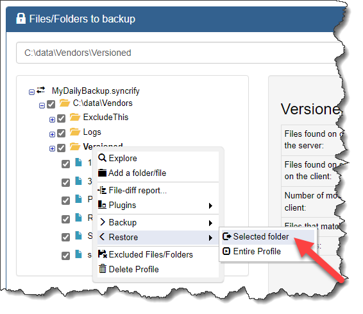Expand the Logs folder node
The height and width of the screenshot is (314, 363).
pyautogui.click(x=52, y=134)
